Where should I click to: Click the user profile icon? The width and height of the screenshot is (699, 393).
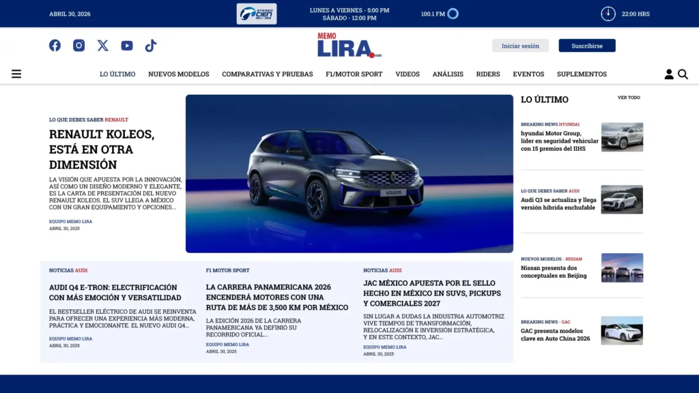[669, 74]
